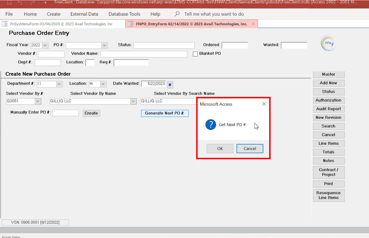369x238 pixels.
Task: Click the Audit Report button
Action: click(x=328, y=109)
